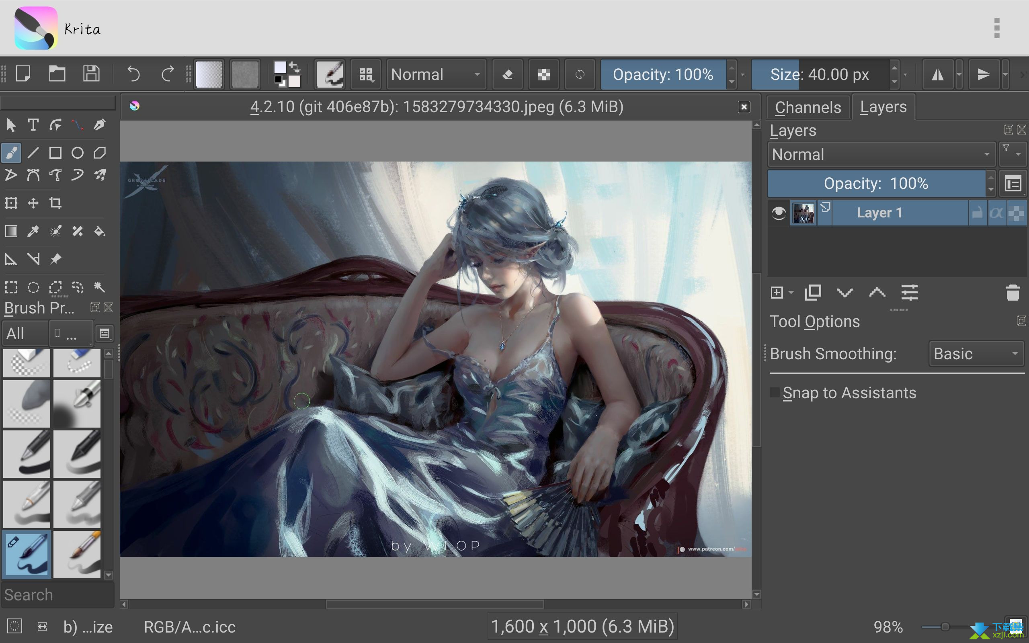
Task: Expand the toolbar opacity slider options arrow
Action: click(x=742, y=74)
